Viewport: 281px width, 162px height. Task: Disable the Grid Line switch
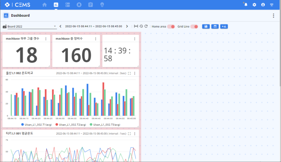pyautogui.click(x=194, y=27)
